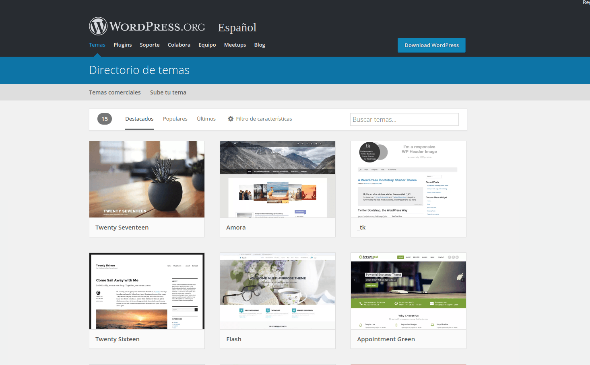Switch to the Últimos tab
This screenshot has width=590, height=365.
pyautogui.click(x=206, y=119)
